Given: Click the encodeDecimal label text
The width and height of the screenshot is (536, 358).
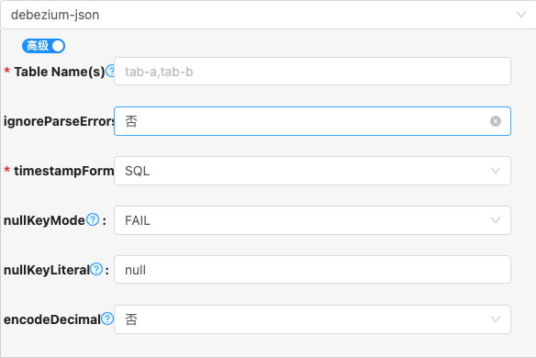Looking at the screenshot, I should point(52,319).
